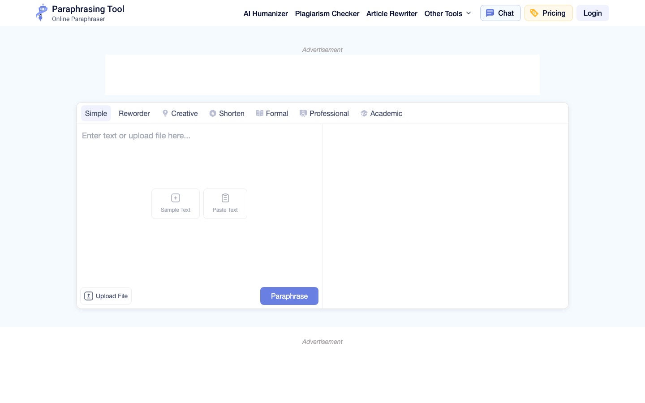Open the Plagiarism Checker link
This screenshot has height=403, width=645.
pyautogui.click(x=327, y=13)
